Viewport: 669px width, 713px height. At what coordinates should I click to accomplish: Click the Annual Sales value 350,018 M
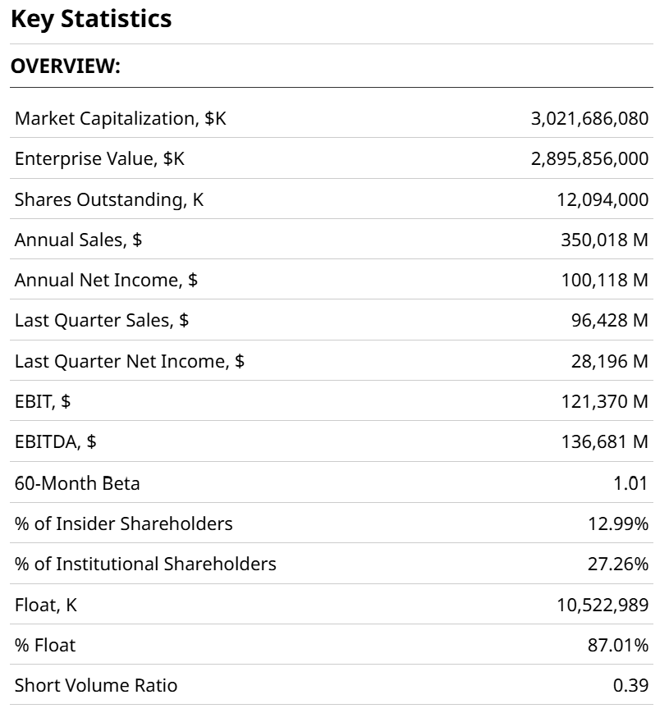click(605, 240)
